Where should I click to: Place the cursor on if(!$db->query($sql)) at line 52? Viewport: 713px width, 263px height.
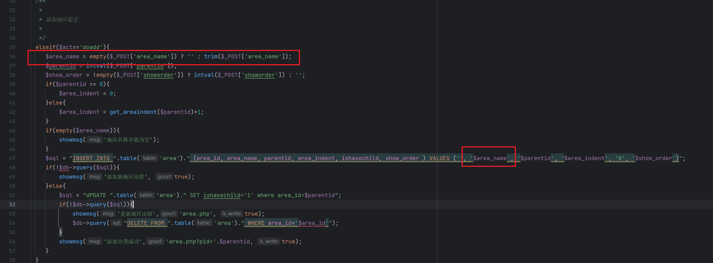tap(94, 204)
